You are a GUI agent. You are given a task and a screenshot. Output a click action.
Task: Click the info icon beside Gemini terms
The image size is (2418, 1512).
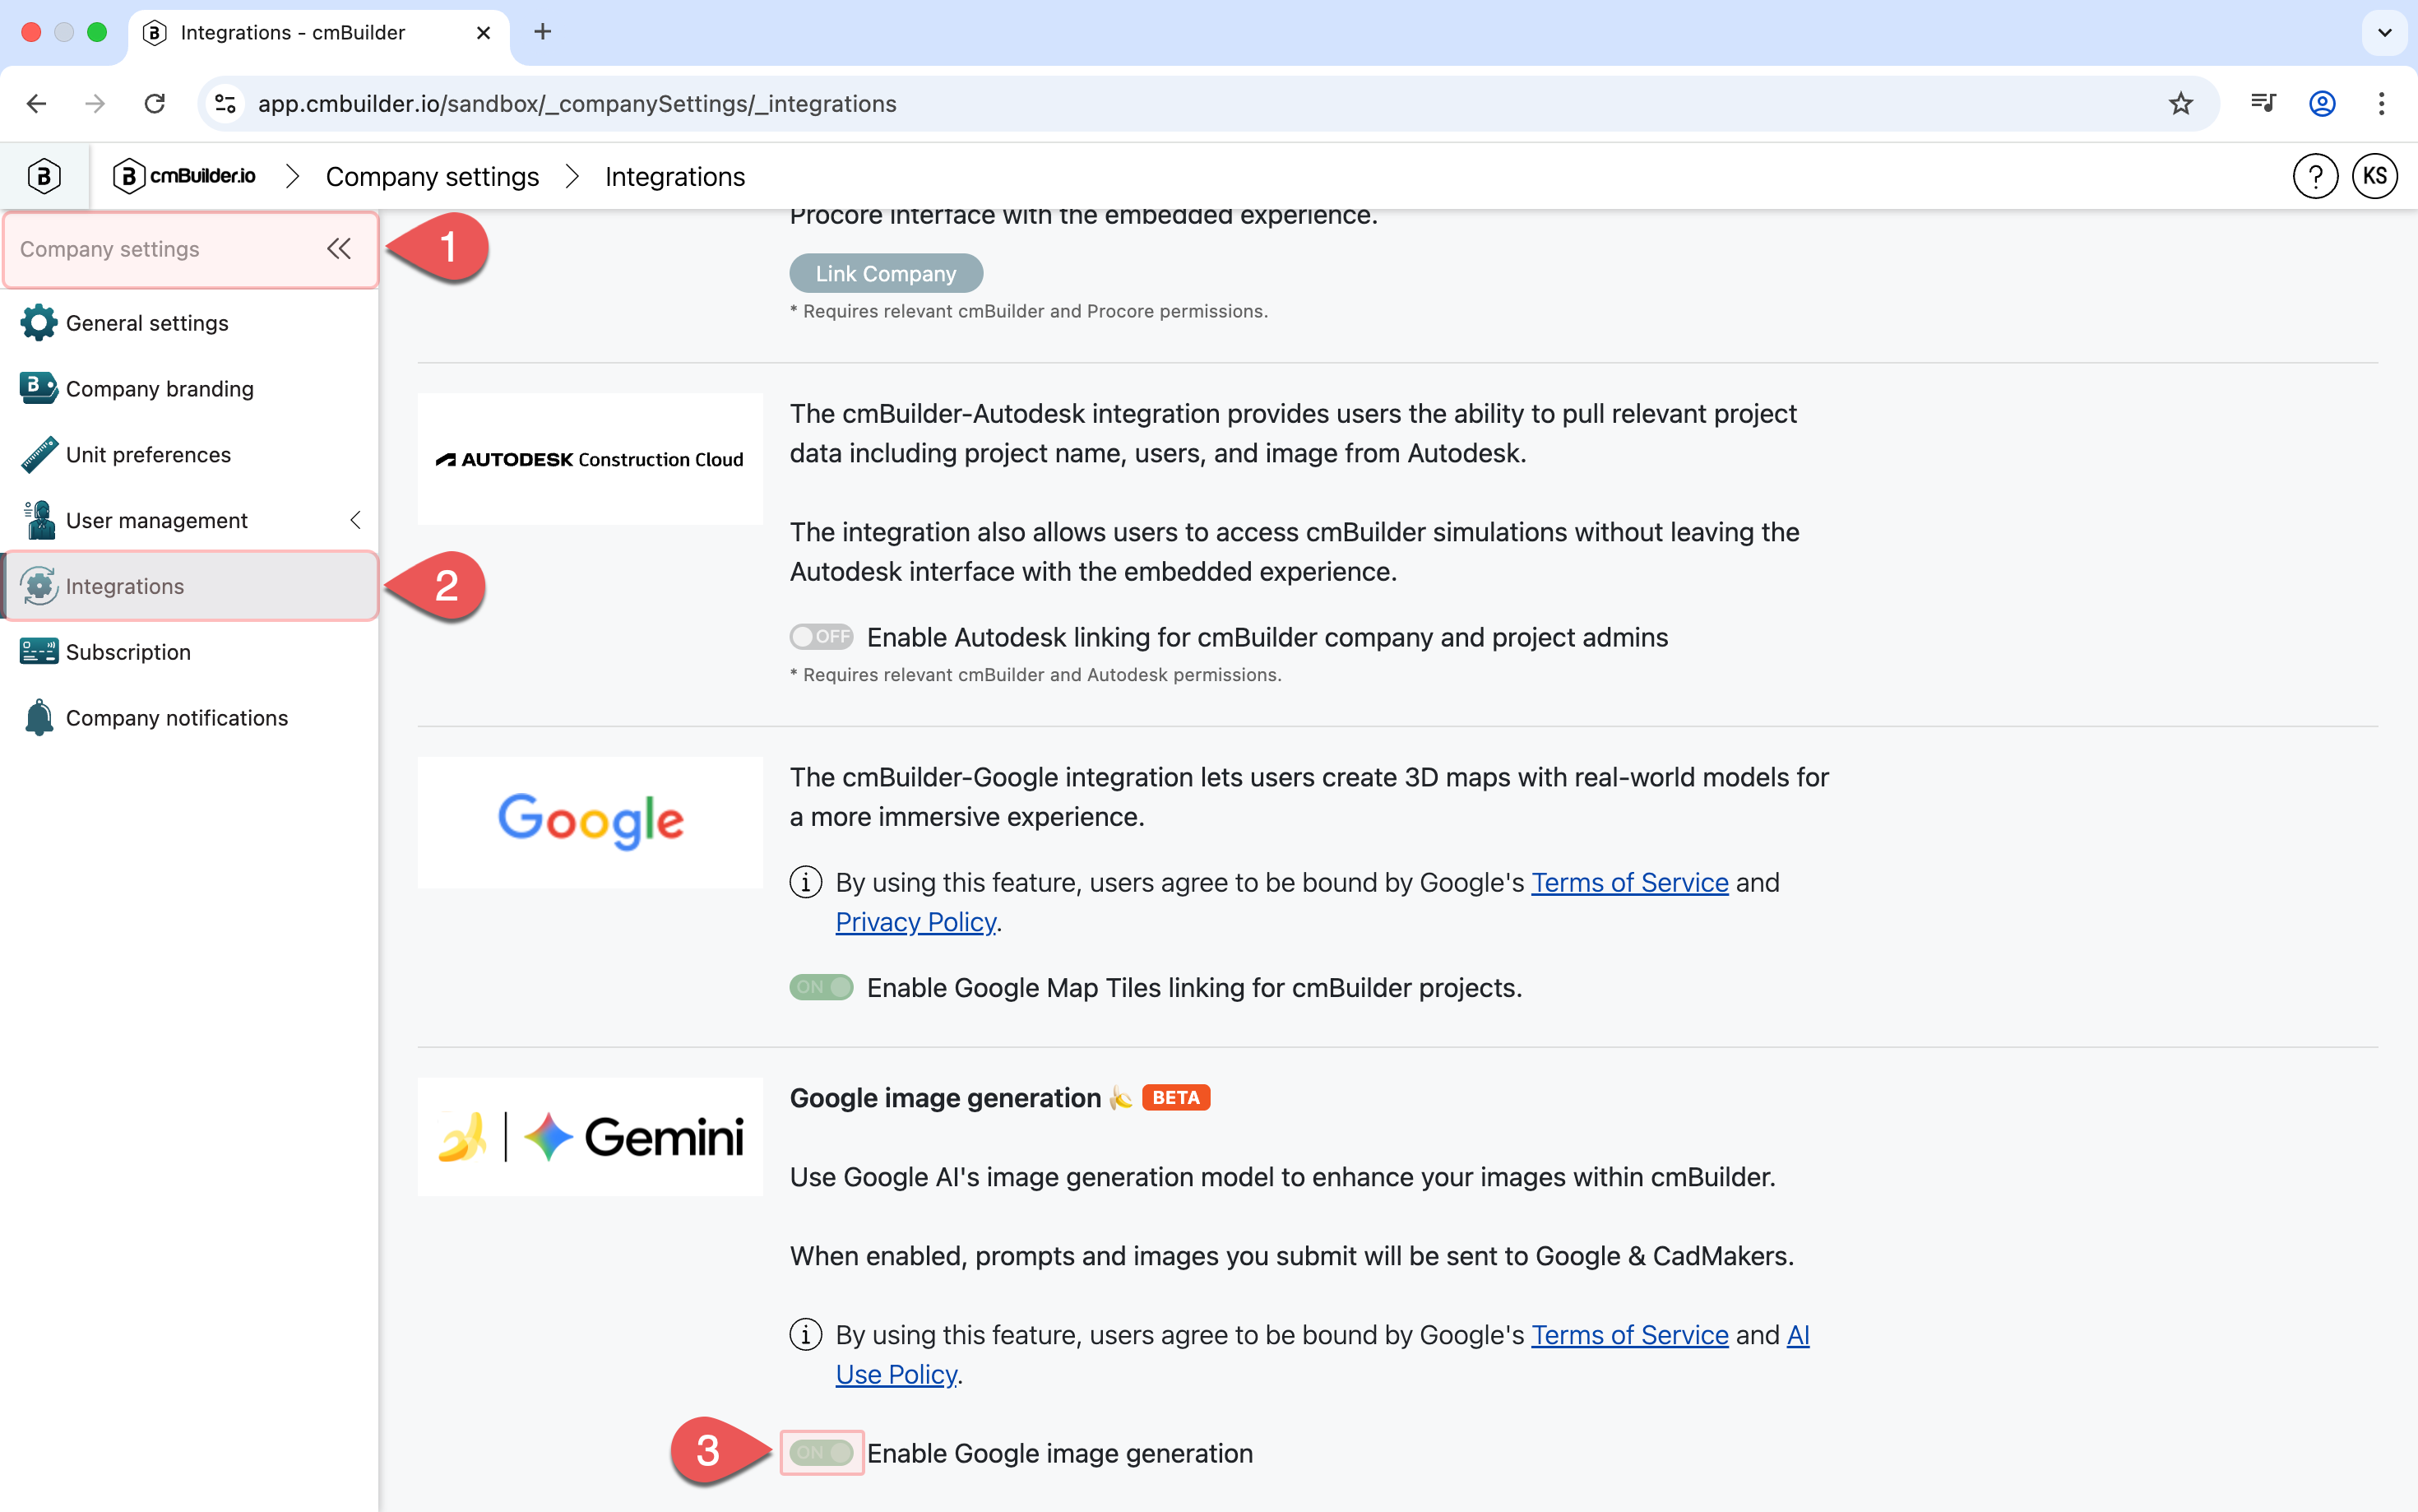tap(806, 1334)
